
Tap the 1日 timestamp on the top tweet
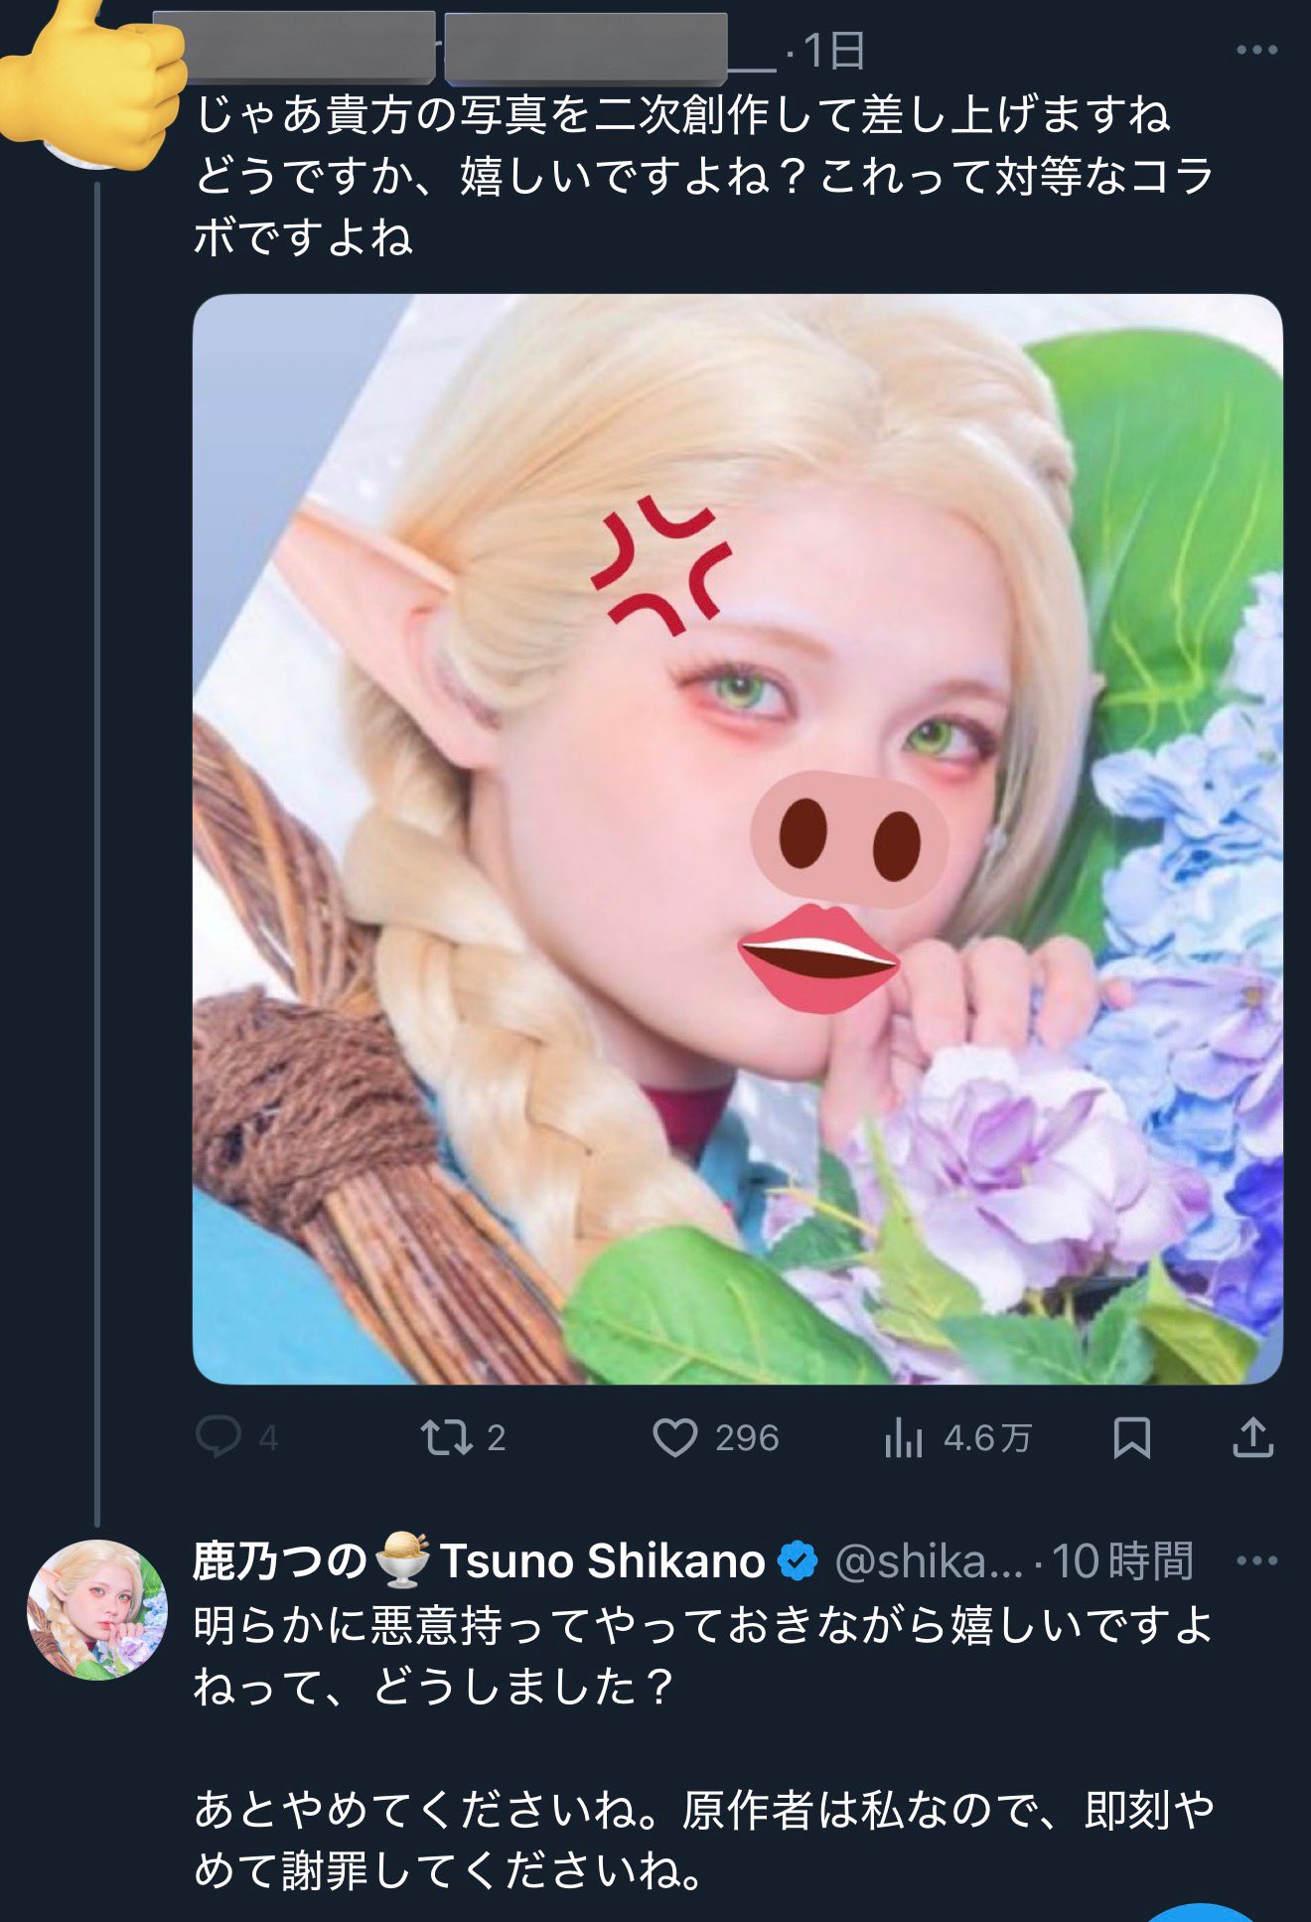834,50
